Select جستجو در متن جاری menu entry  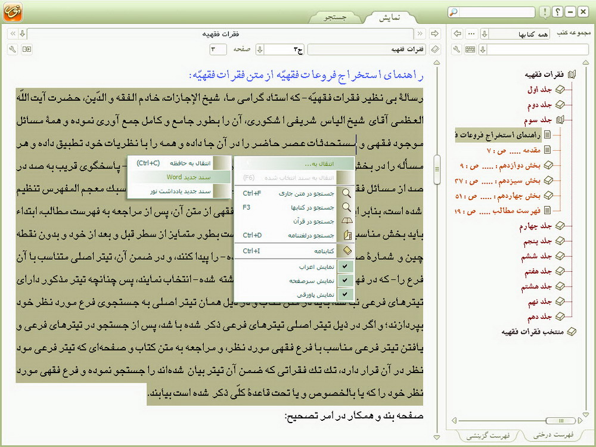pyautogui.click(x=294, y=193)
